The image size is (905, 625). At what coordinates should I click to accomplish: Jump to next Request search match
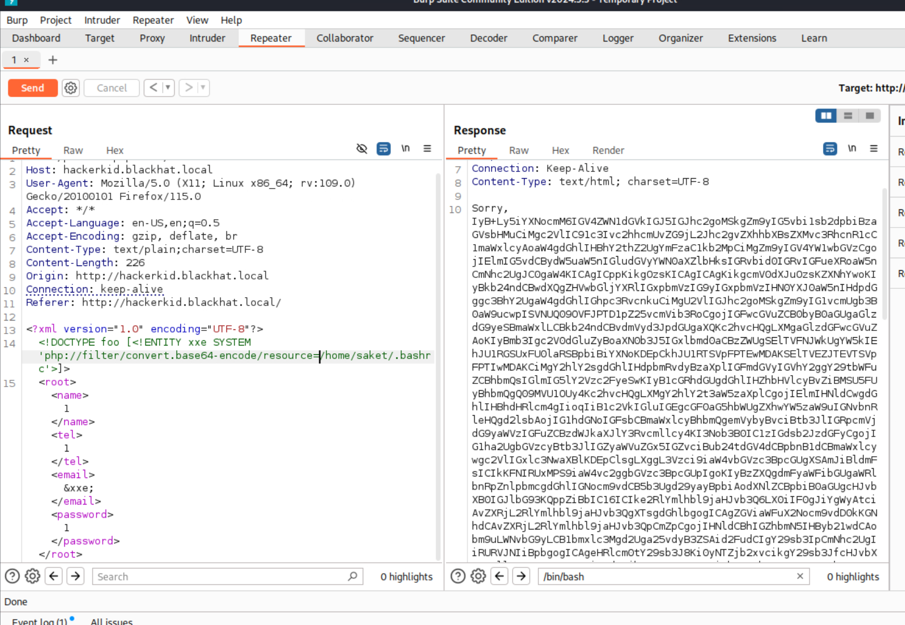pyautogui.click(x=76, y=576)
